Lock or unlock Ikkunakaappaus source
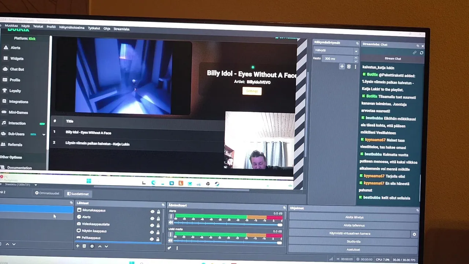 tap(158, 212)
